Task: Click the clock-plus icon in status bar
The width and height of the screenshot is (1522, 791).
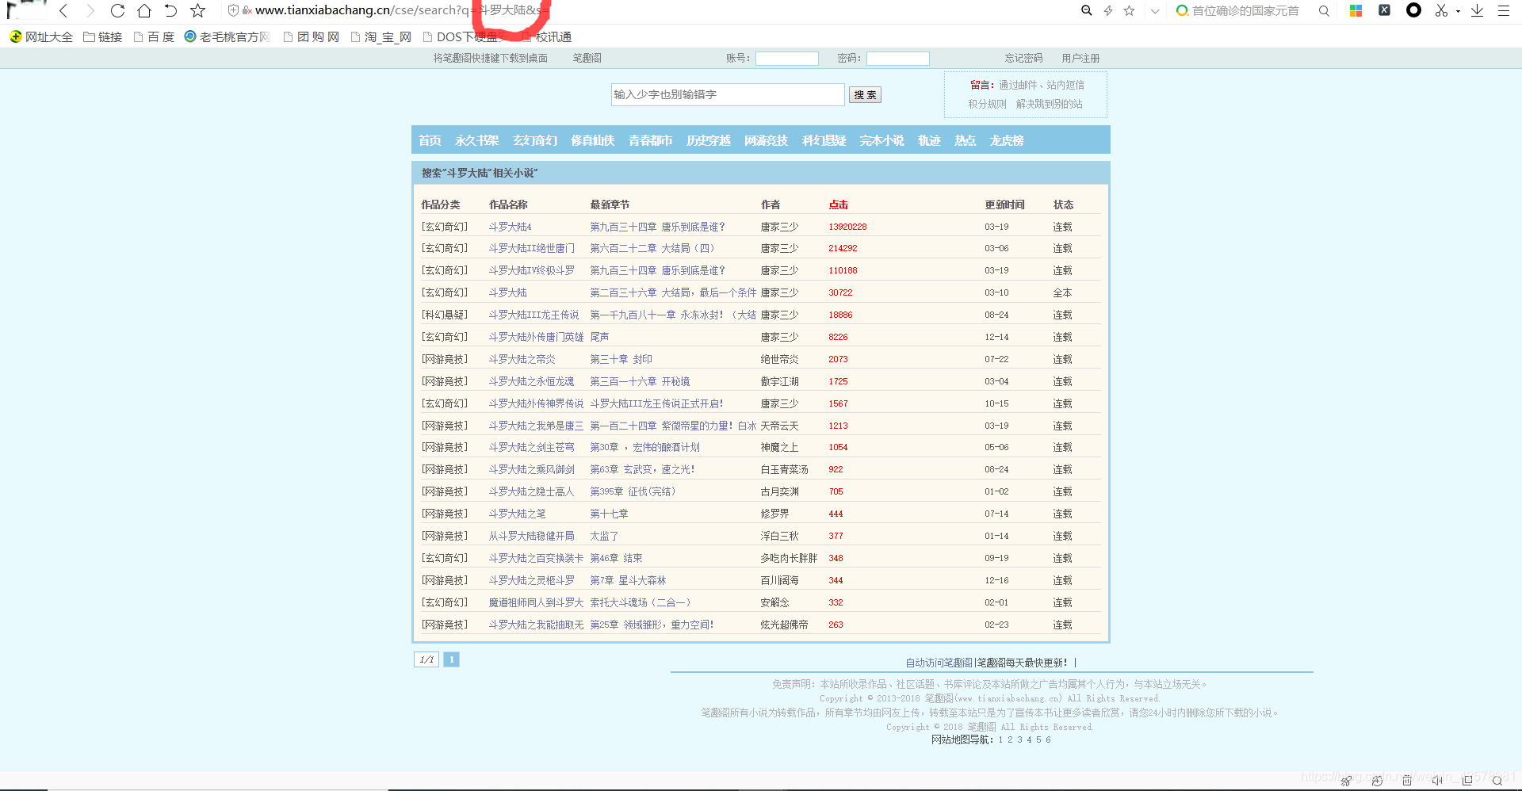Action: (1377, 781)
